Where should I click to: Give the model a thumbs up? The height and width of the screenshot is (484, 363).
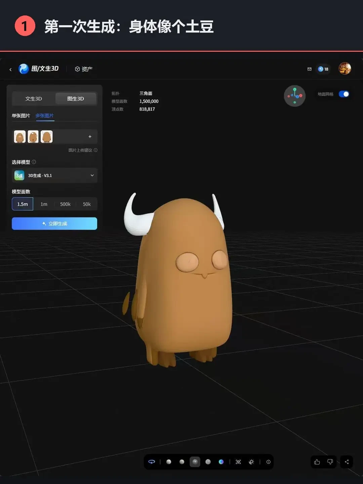[317, 462]
